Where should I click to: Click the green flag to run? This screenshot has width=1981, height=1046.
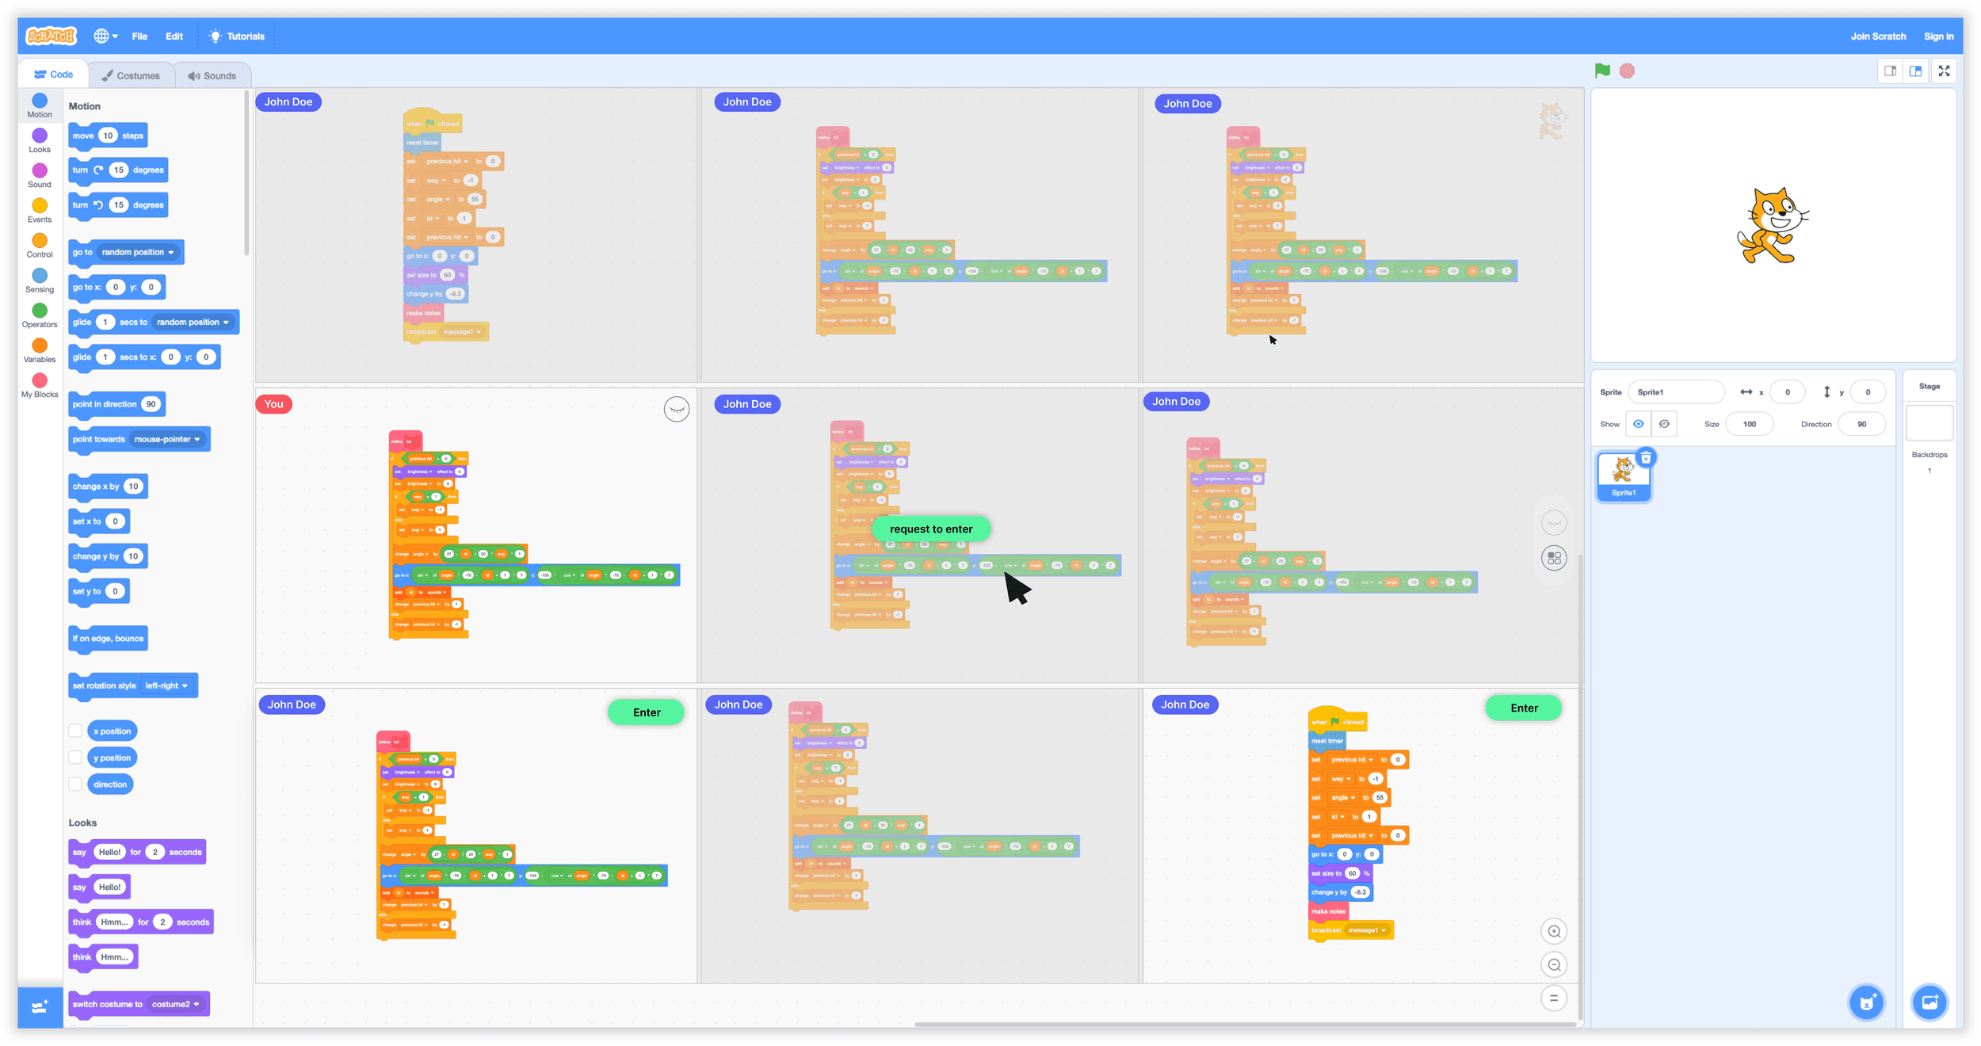[x=1602, y=71]
